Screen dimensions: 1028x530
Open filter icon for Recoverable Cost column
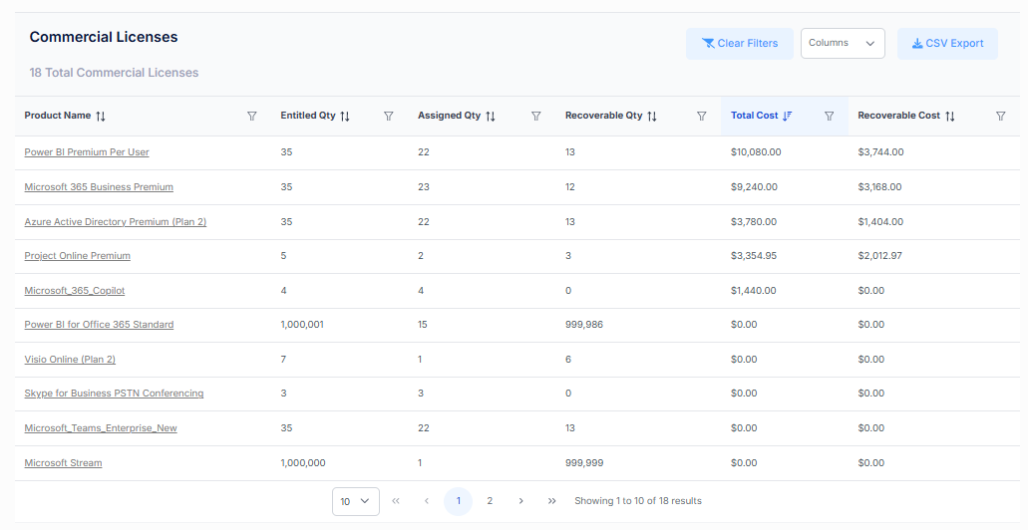1001,117
